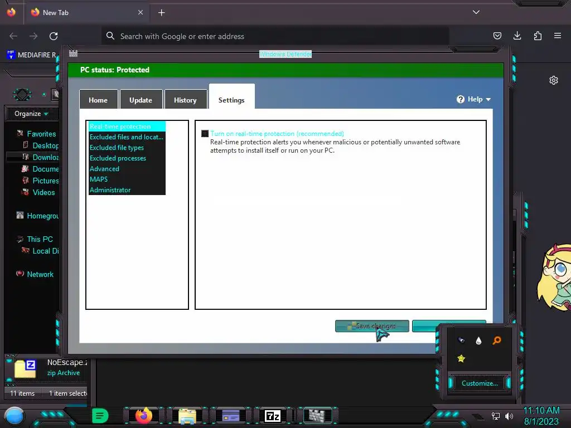The image size is (571, 428).
Task: Open File Explorer from the taskbar
Action: (x=187, y=416)
